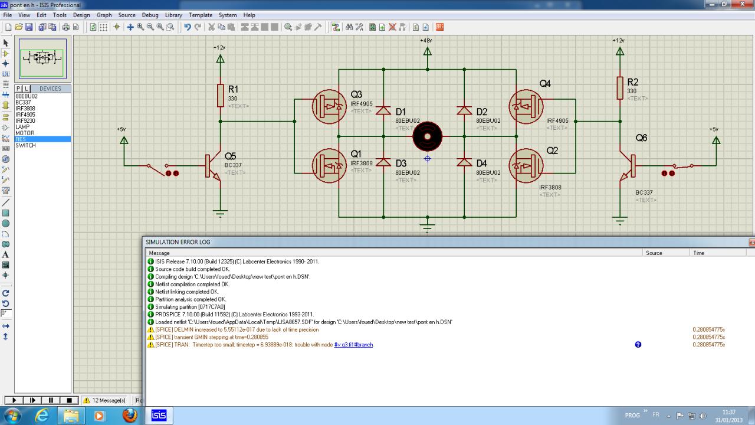The width and height of the screenshot is (755, 425).
Task: Toggle the grid display button
Action: pos(103,27)
